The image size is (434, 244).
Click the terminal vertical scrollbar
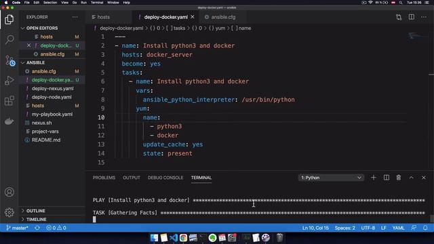(x=431, y=218)
